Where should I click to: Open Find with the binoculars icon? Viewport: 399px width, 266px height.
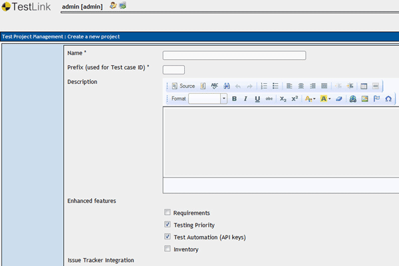[x=227, y=86]
